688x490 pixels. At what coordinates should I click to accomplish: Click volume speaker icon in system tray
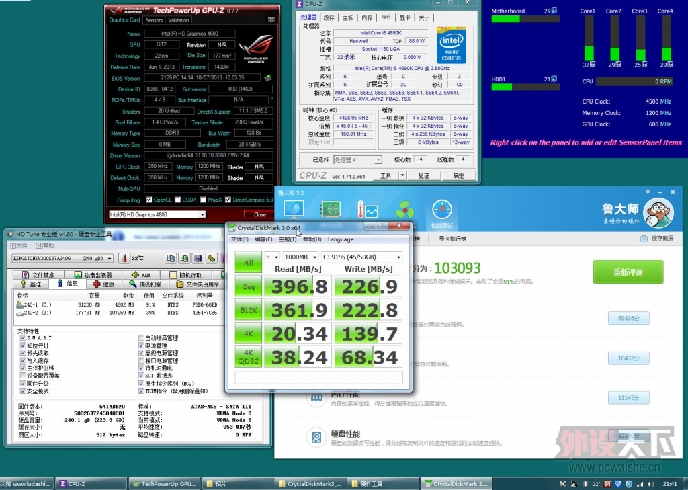coord(650,484)
